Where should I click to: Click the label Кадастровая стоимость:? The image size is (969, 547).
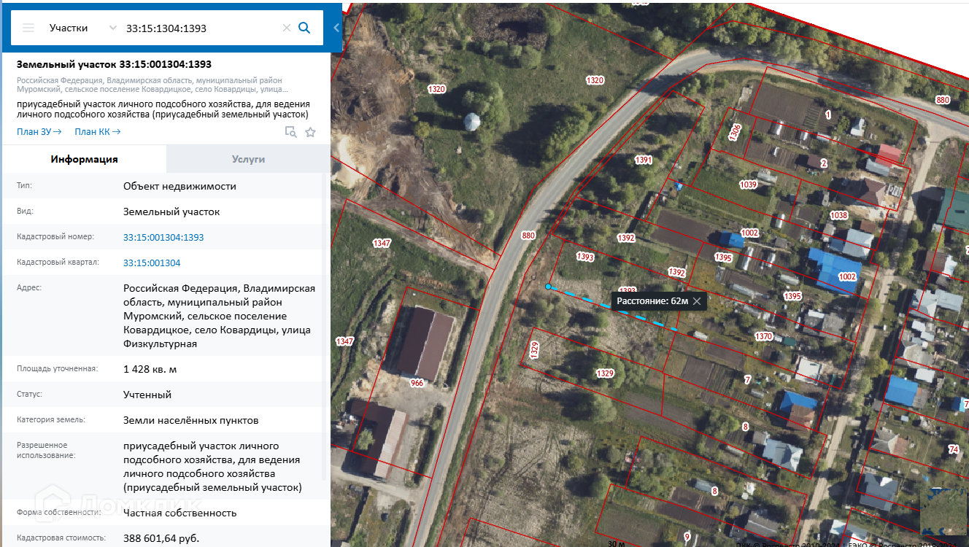pos(61,538)
